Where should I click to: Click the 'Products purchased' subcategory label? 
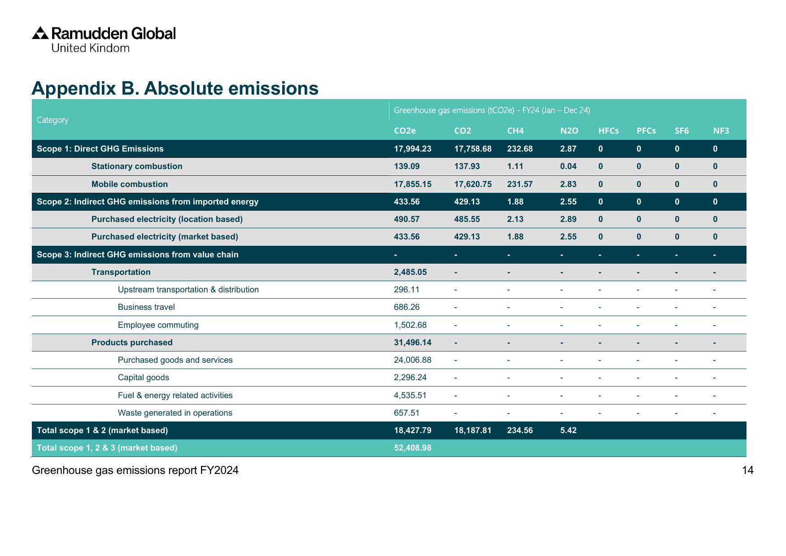pyautogui.click(x=132, y=343)
